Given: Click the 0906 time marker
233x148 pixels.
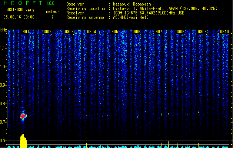Looking at the screenshot, I should (136, 32).
